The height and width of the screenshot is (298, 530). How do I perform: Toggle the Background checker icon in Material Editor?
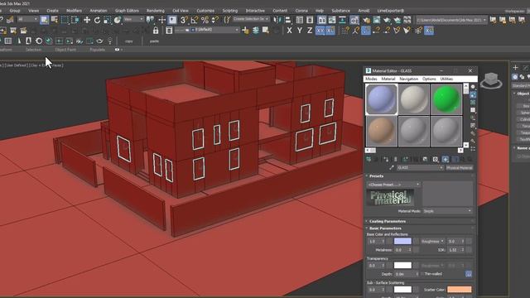click(x=473, y=103)
